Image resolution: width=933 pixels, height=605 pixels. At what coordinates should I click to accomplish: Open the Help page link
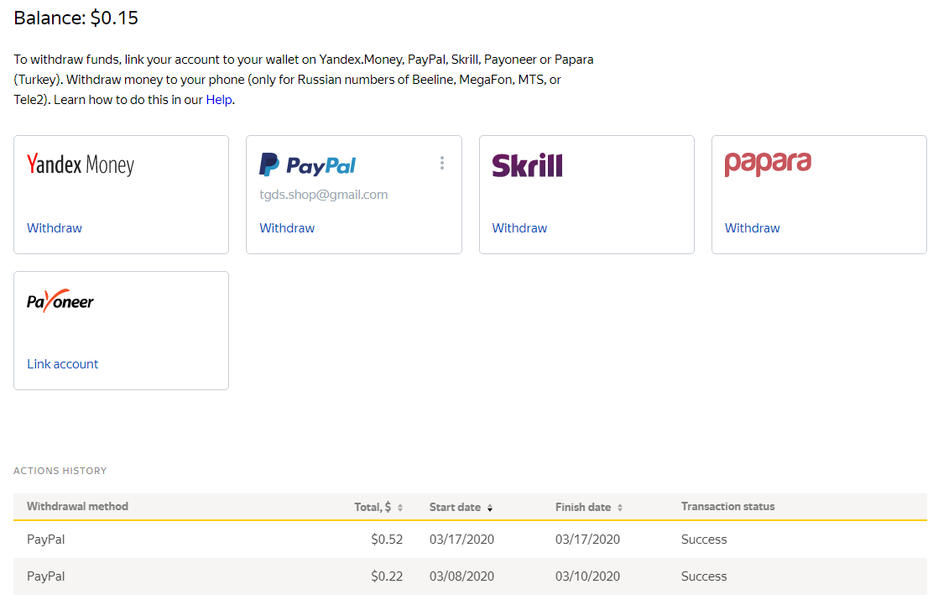(219, 100)
